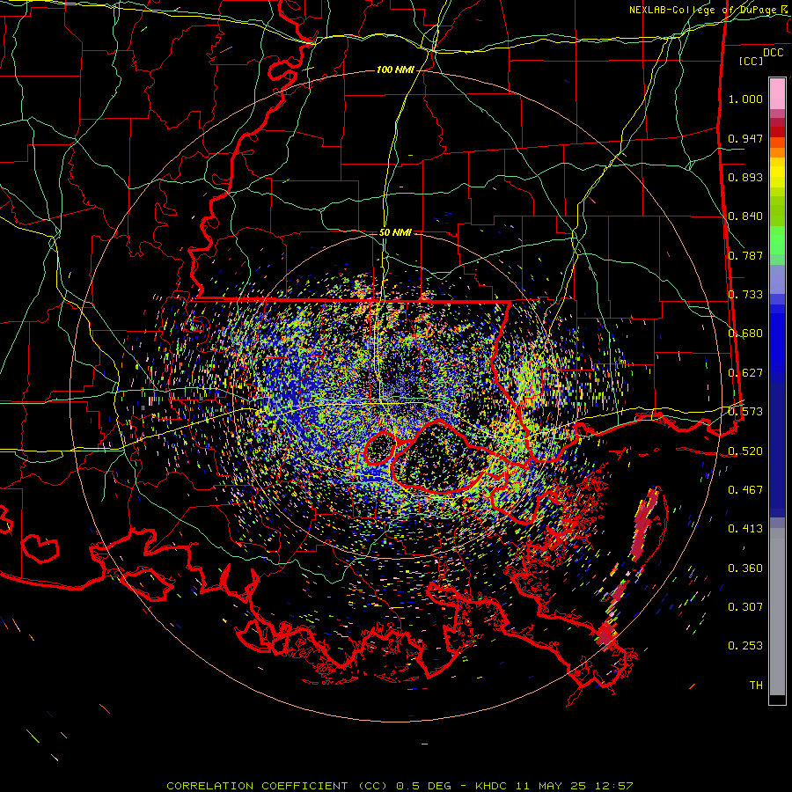Click the gray low-value color bar segment
792x792 pixels.
(777, 612)
